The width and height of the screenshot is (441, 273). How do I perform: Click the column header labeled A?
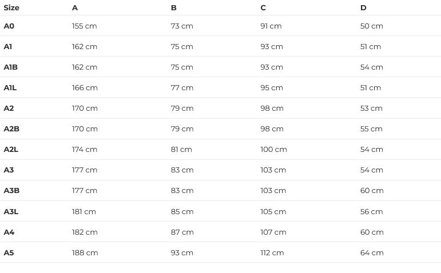click(75, 8)
